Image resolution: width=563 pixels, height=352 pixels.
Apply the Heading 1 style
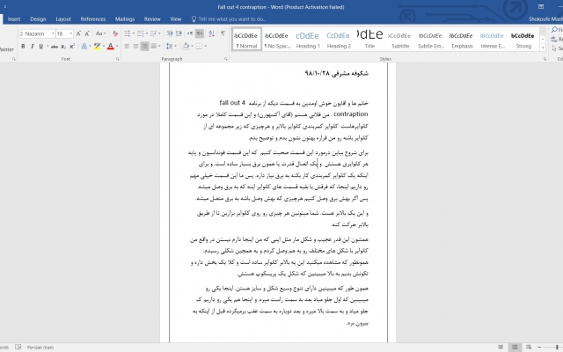308,39
